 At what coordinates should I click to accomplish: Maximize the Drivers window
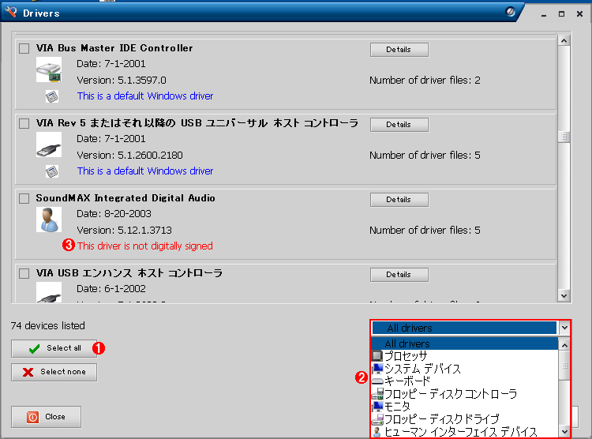point(561,14)
